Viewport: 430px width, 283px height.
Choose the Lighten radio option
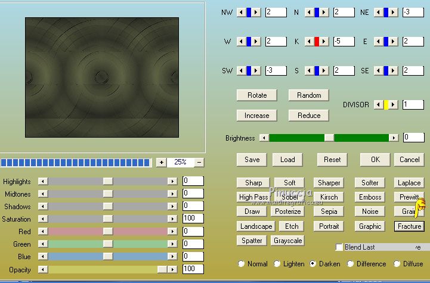pyautogui.click(x=277, y=264)
